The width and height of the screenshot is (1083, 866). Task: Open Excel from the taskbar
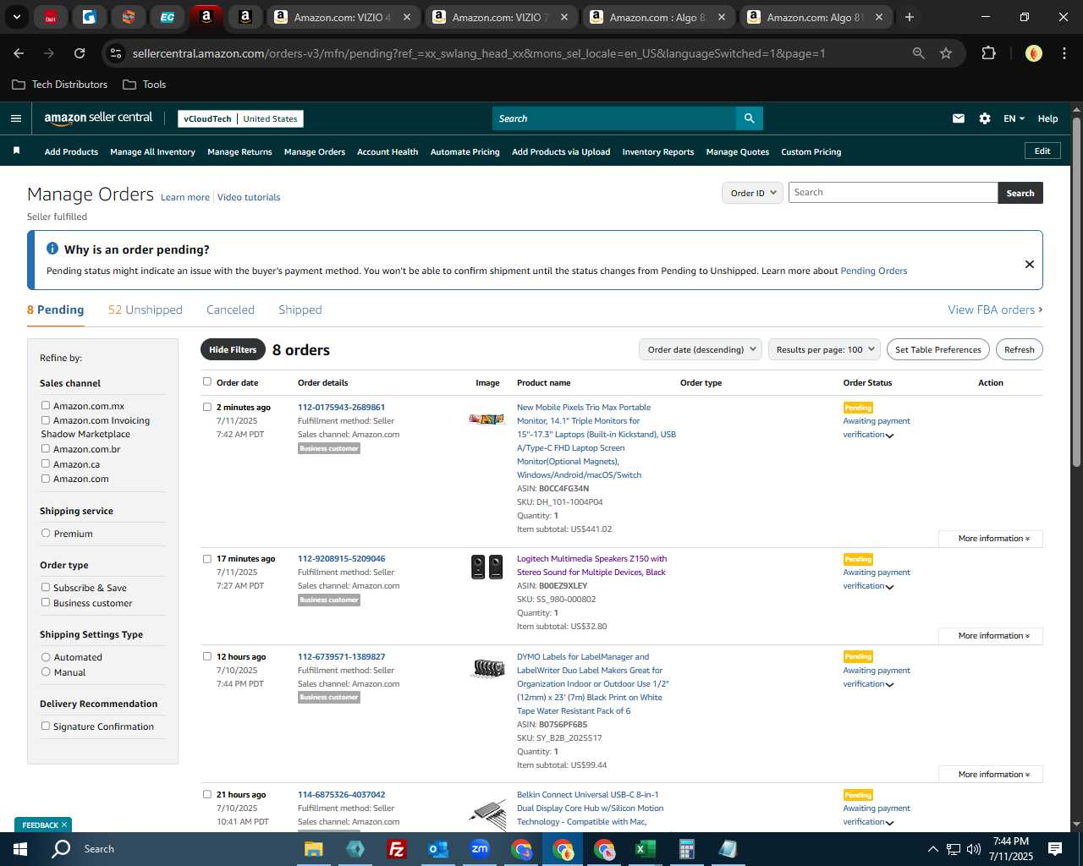pos(645,849)
